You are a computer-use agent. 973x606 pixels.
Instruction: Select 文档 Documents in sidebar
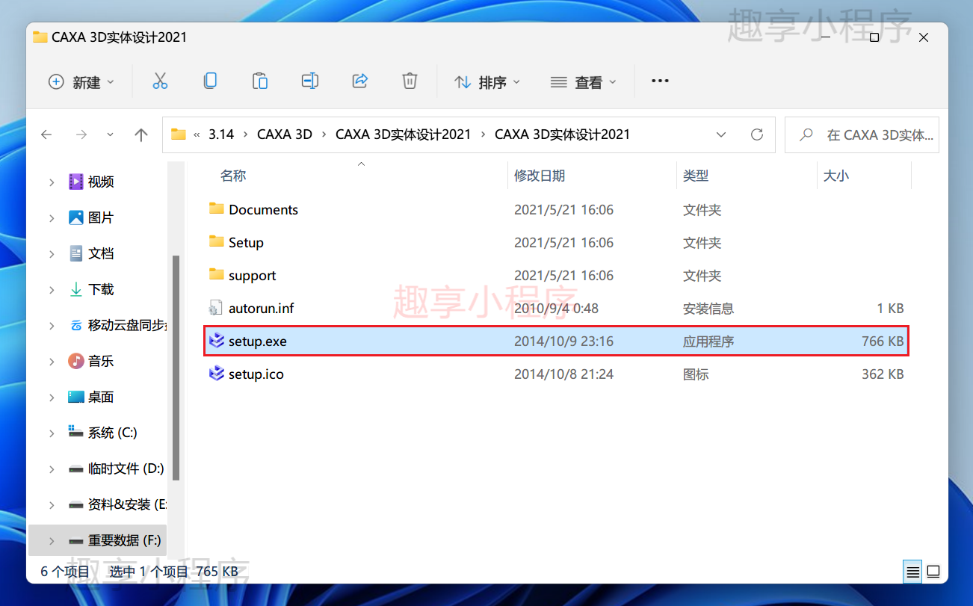[x=101, y=253]
